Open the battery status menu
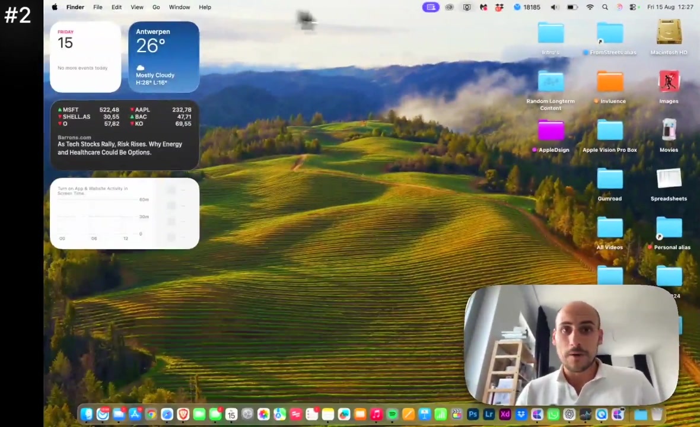 click(x=572, y=7)
